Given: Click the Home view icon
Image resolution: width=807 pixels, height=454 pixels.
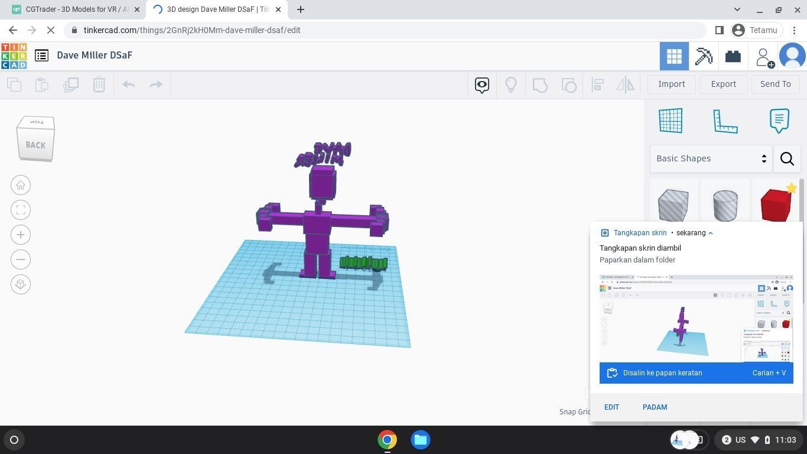Looking at the screenshot, I should pos(21,186).
